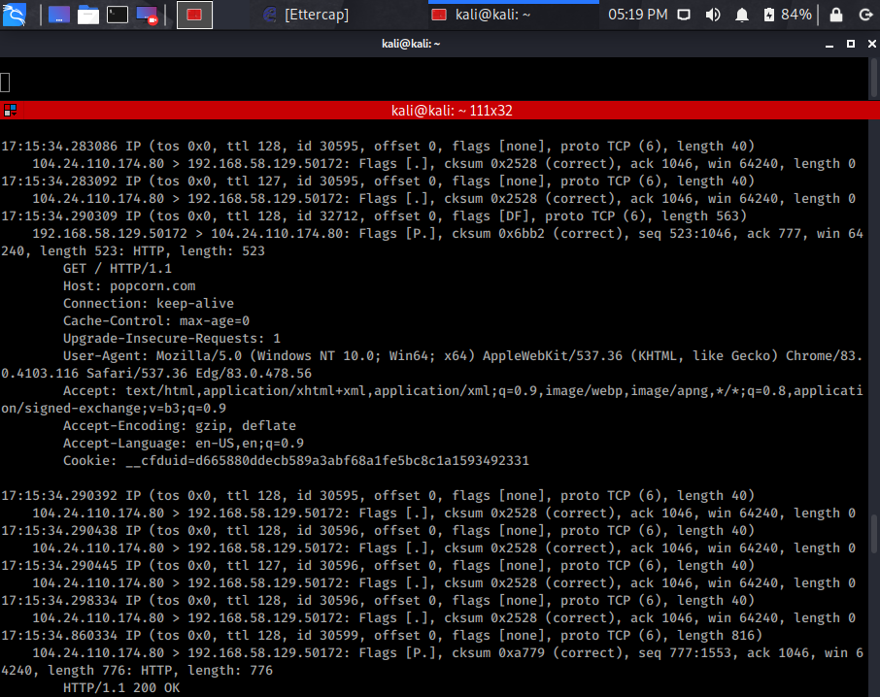Launch the terminal emulator from the panel
880x697 pixels.
[118, 15]
